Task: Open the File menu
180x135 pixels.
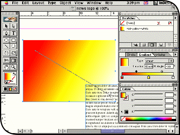Action: point(15,3)
